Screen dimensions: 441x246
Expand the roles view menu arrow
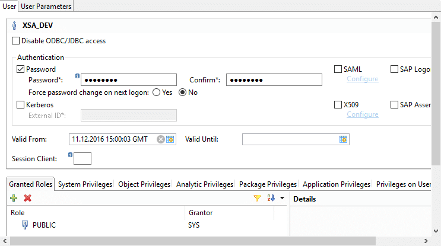tap(283, 199)
